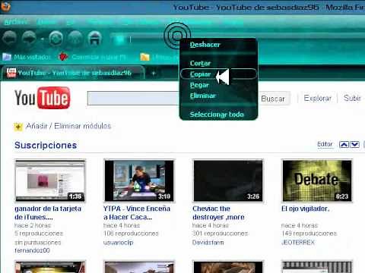Open video title Cheviac the destroyer ,more
This screenshot has width=365, height=273.
coord(218,213)
